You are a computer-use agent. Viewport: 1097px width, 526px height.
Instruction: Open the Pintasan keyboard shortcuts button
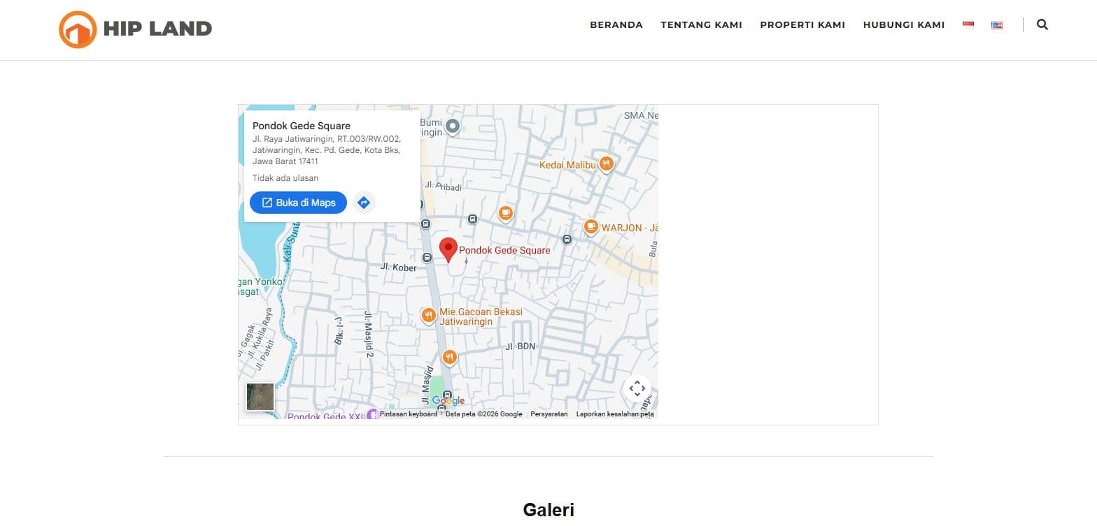click(408, 414)
